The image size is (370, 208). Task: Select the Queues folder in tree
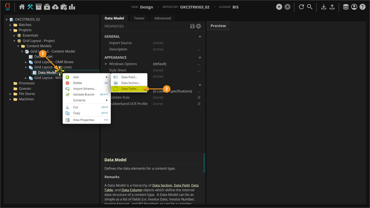[x=25, y=89]
